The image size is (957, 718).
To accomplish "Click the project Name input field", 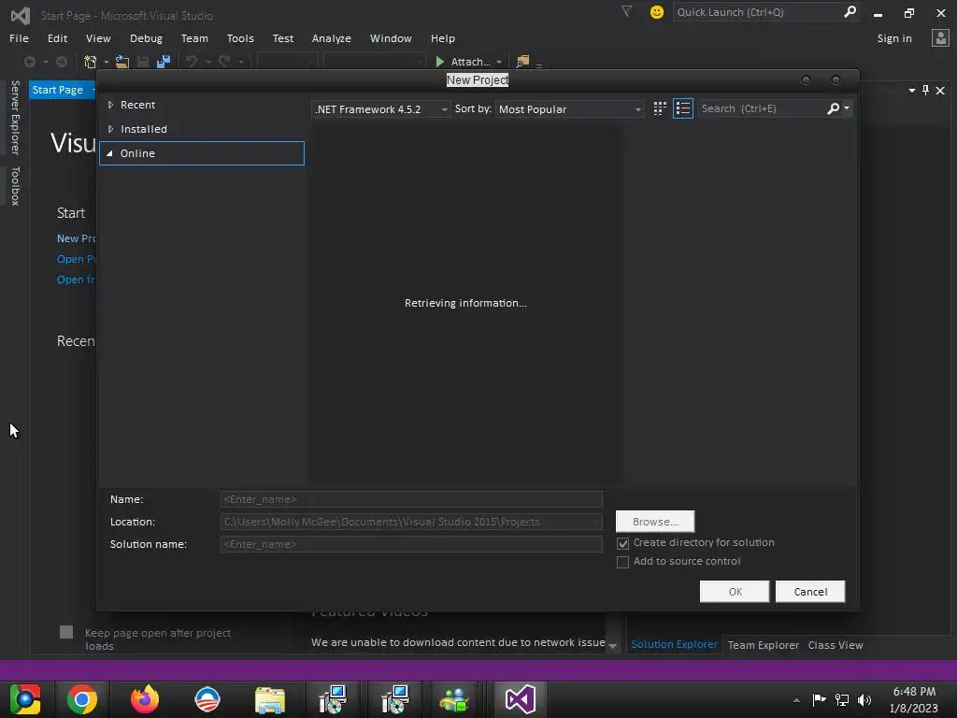I will tap(411, 499).
